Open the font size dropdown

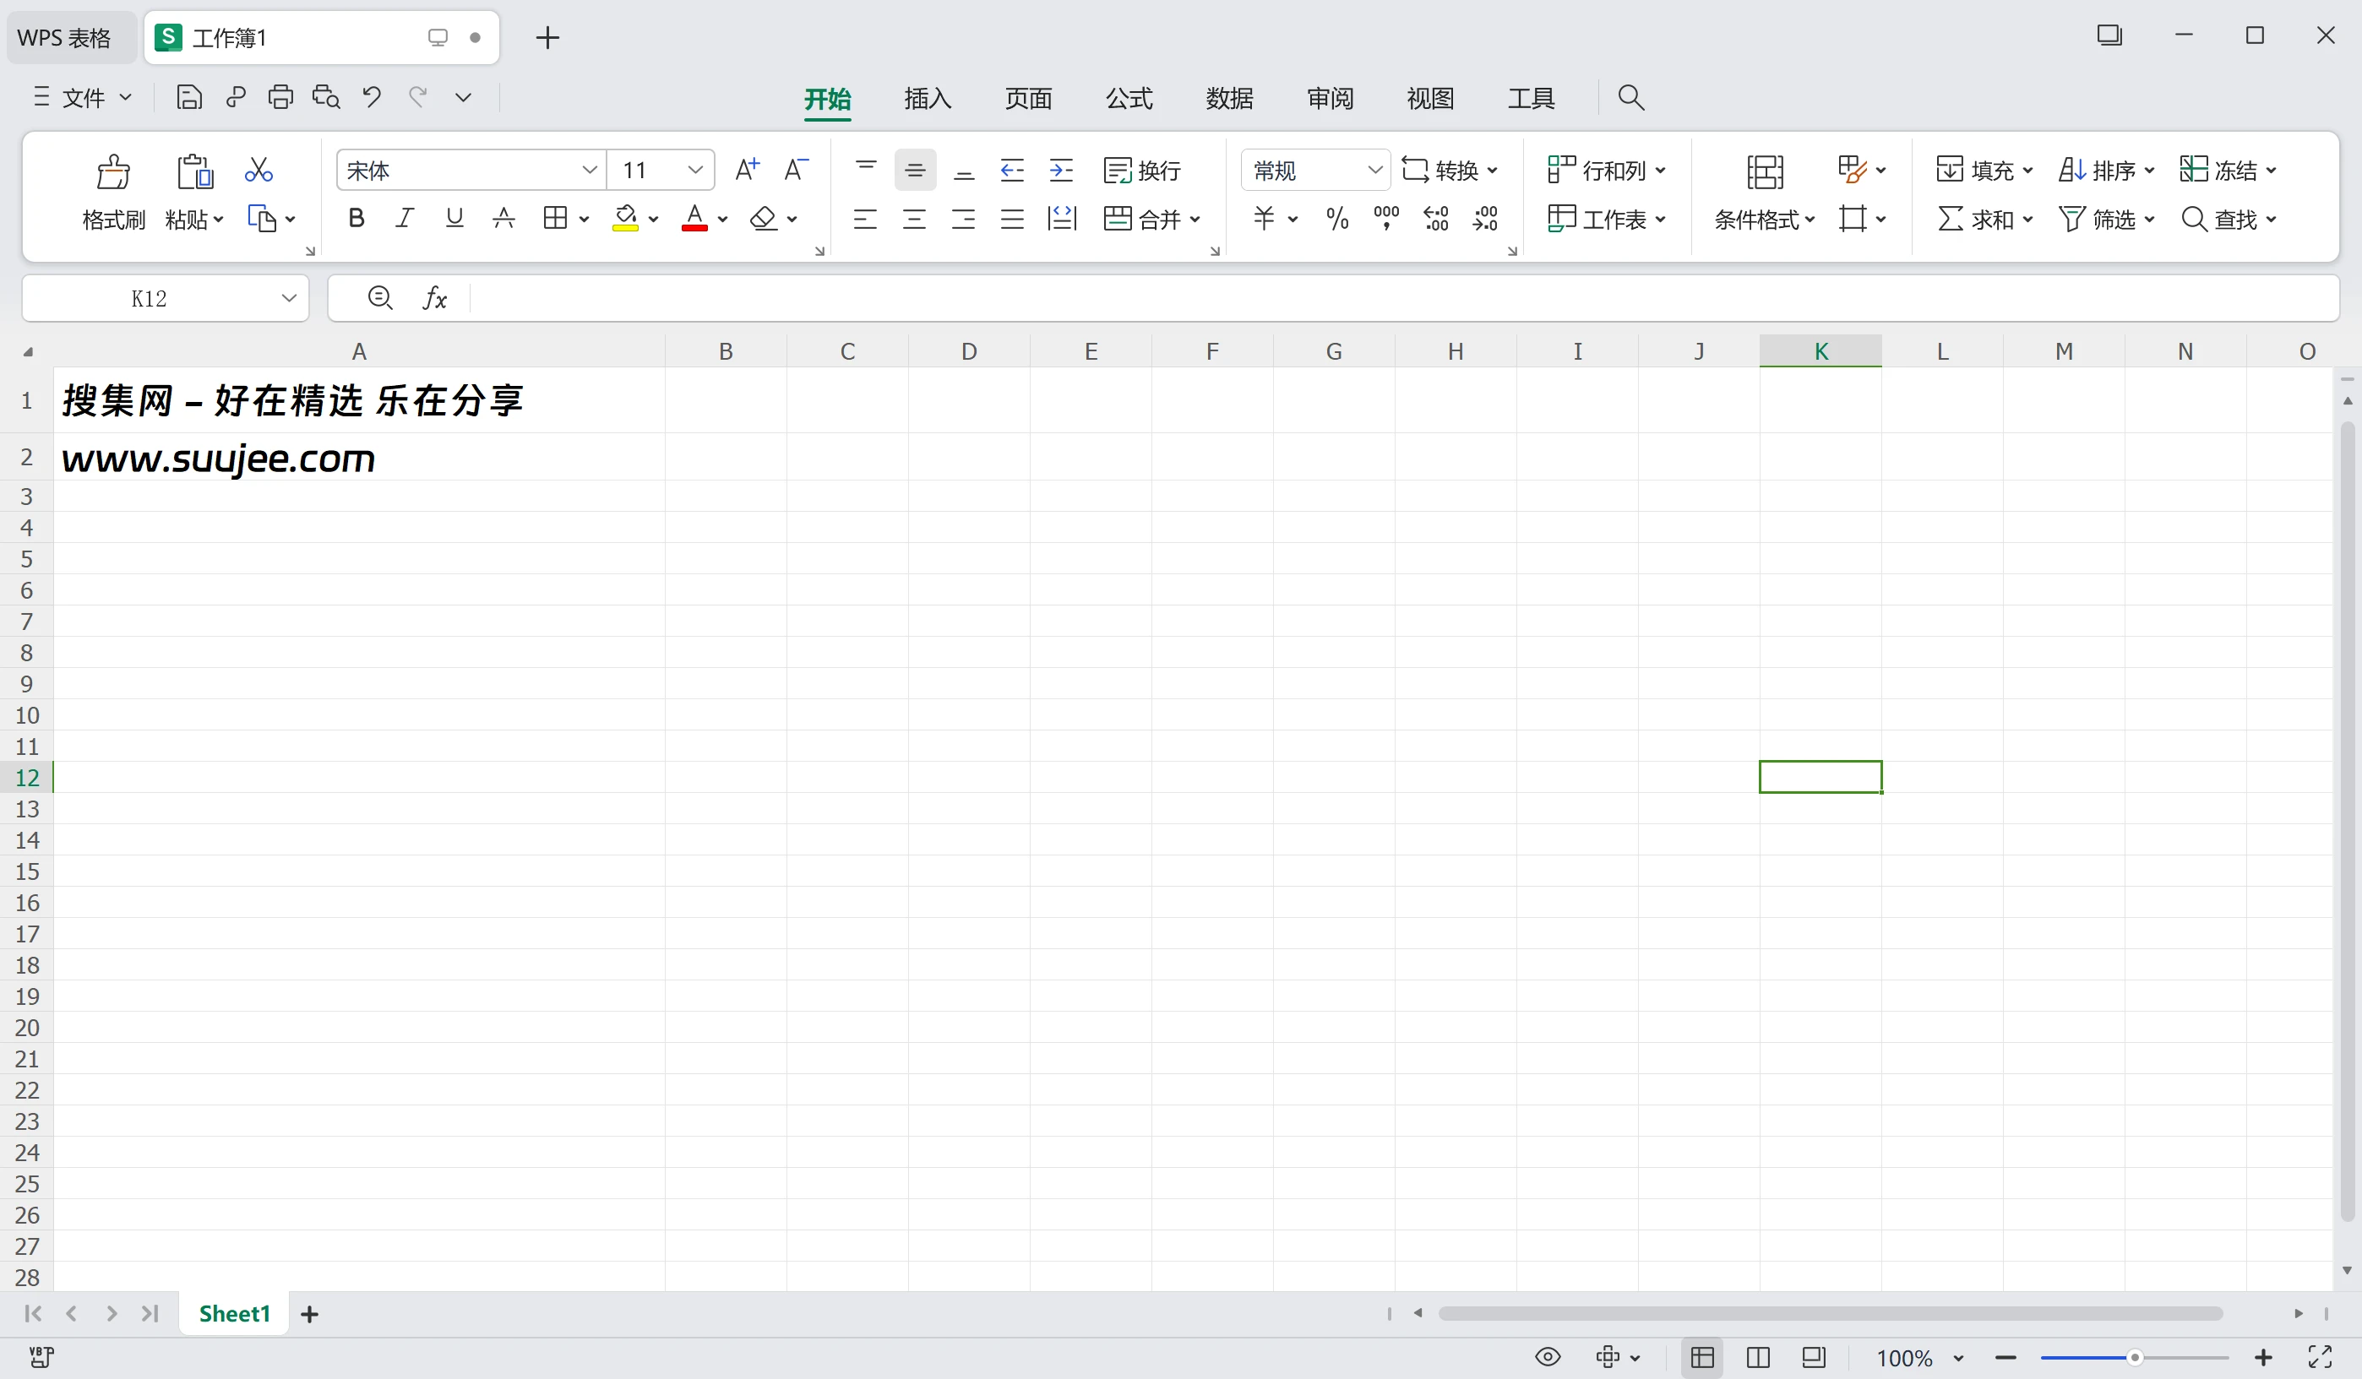(694, 171)
